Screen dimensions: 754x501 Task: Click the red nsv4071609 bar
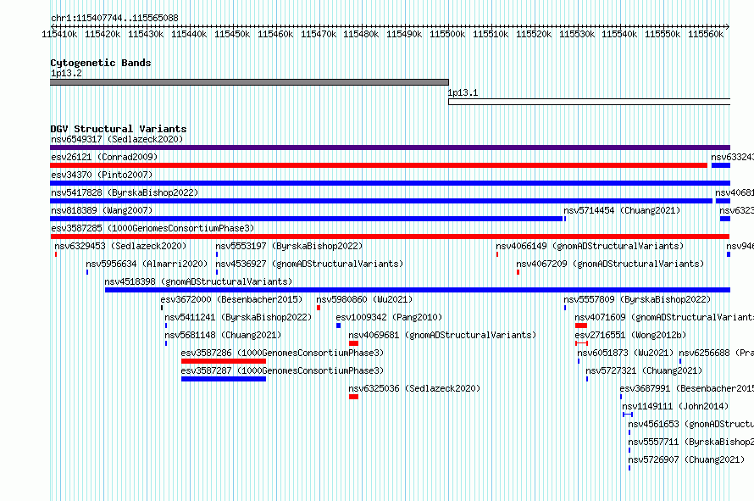[581, 326]
